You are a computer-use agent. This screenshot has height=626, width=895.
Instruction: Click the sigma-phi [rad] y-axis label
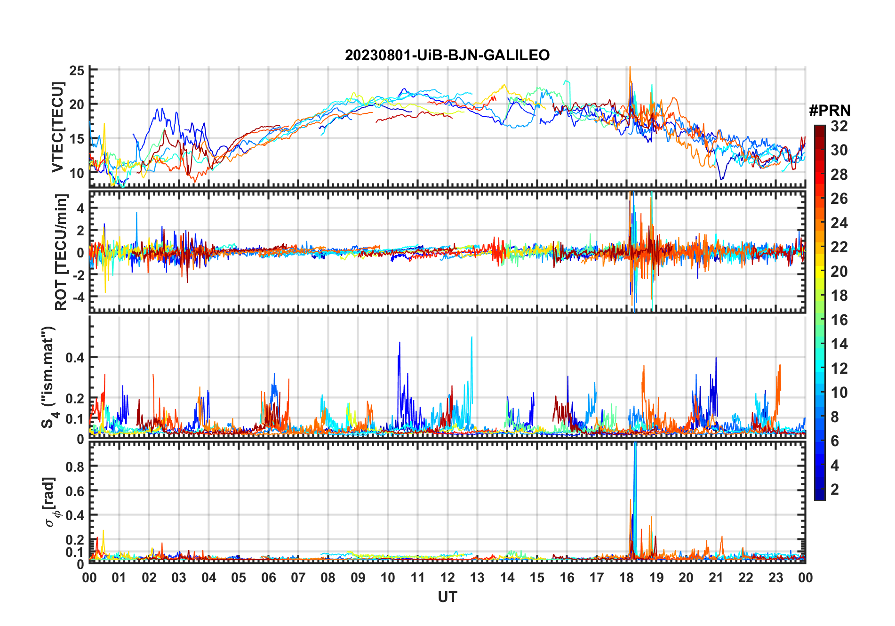point(50,502)
